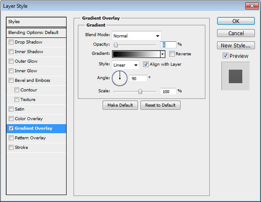The image size is (261, 202).
Task: Select the Styles list header
Action: [x=37, y=22]
